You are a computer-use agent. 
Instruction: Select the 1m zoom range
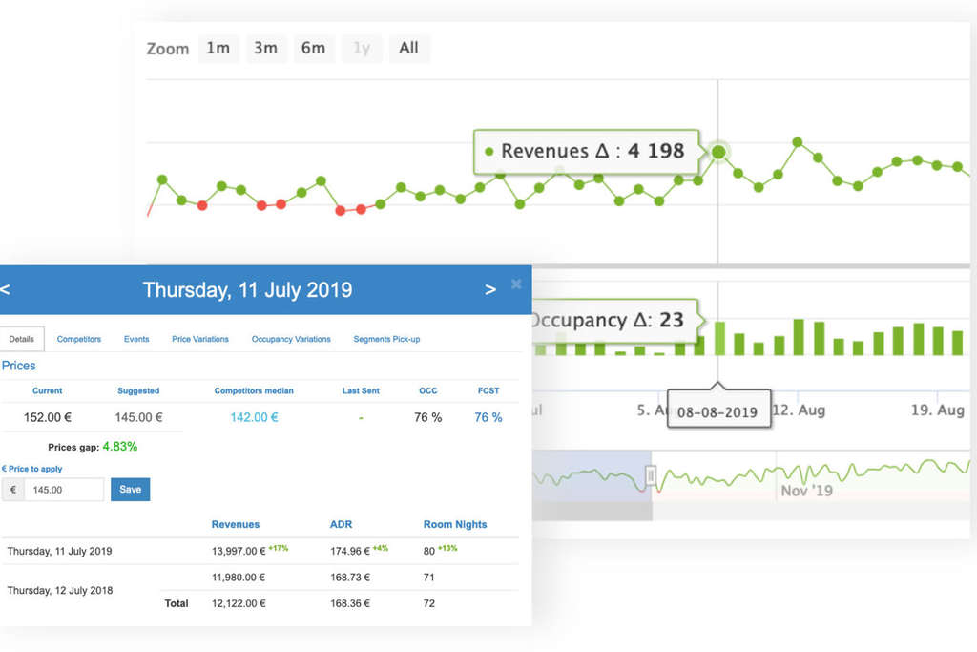pos(218,48)
